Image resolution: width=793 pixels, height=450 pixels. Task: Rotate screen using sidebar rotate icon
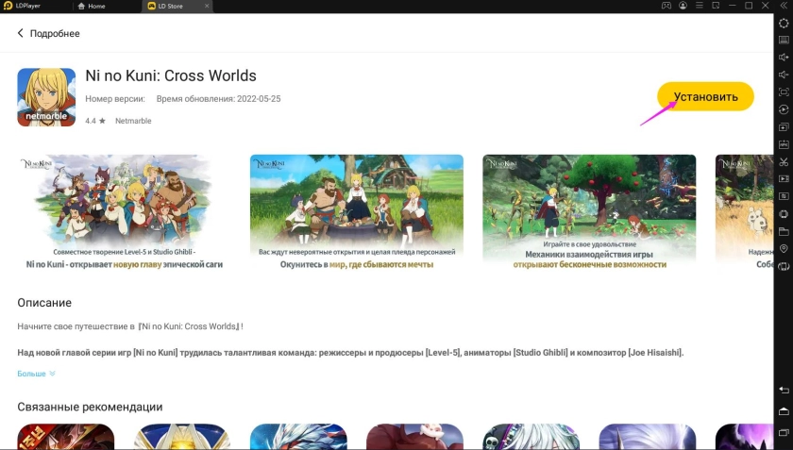(784, 266)
